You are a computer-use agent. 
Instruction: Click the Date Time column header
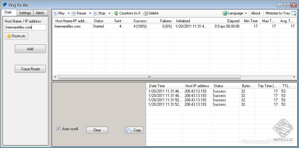[x=164, y=86]
